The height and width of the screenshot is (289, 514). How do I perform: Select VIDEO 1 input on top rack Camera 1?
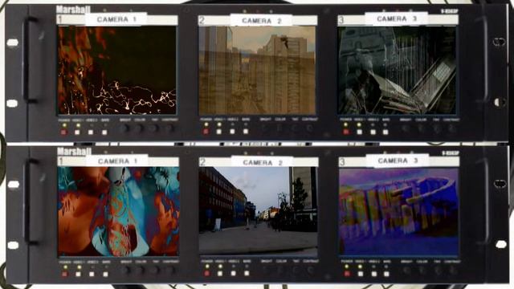[77, 132]
